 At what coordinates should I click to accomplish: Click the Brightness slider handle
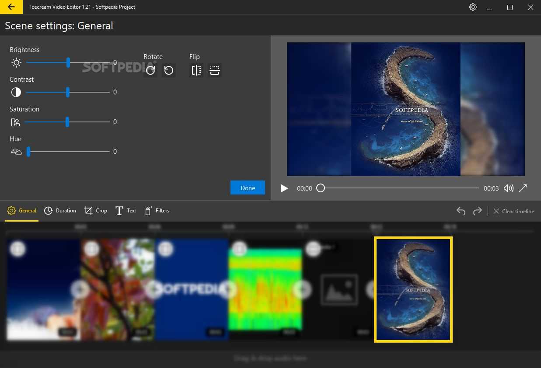(68, 62)
